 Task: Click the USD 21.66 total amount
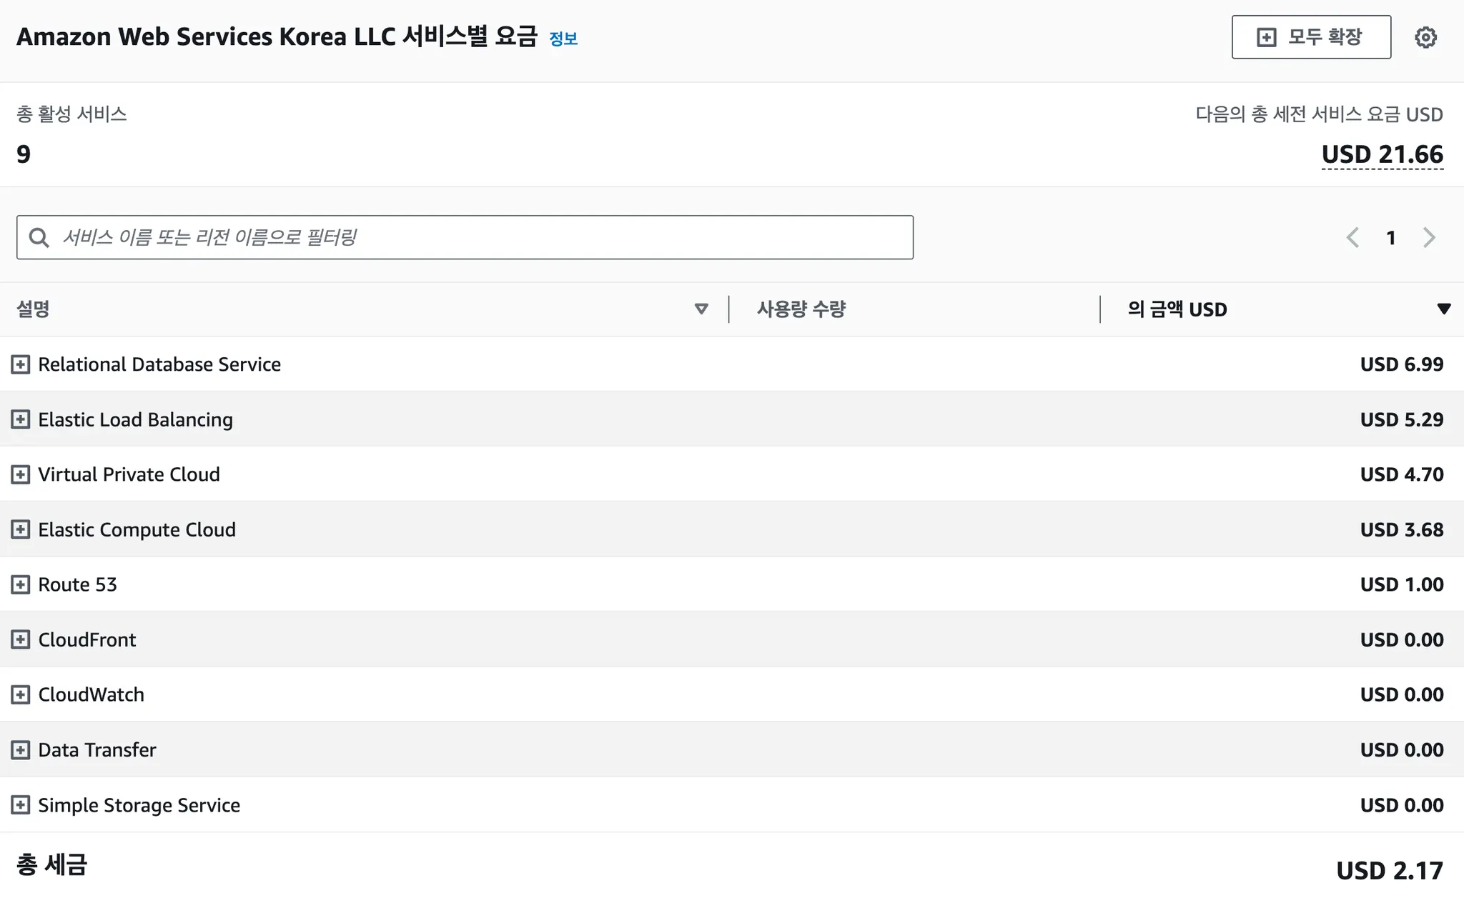[x=1383, y=154]
